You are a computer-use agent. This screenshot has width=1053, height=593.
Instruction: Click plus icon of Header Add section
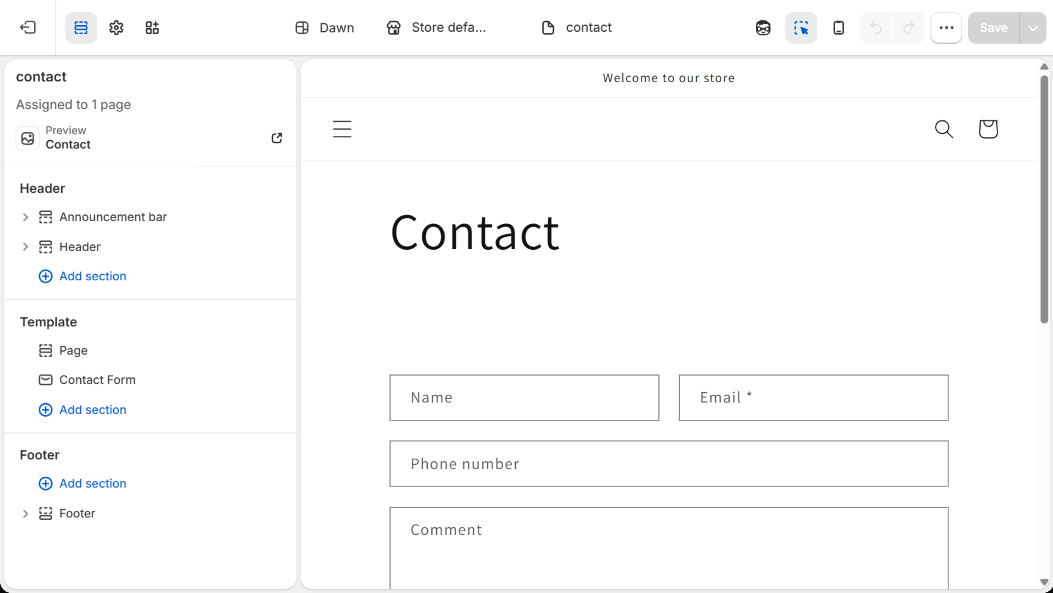coord(45,277)
